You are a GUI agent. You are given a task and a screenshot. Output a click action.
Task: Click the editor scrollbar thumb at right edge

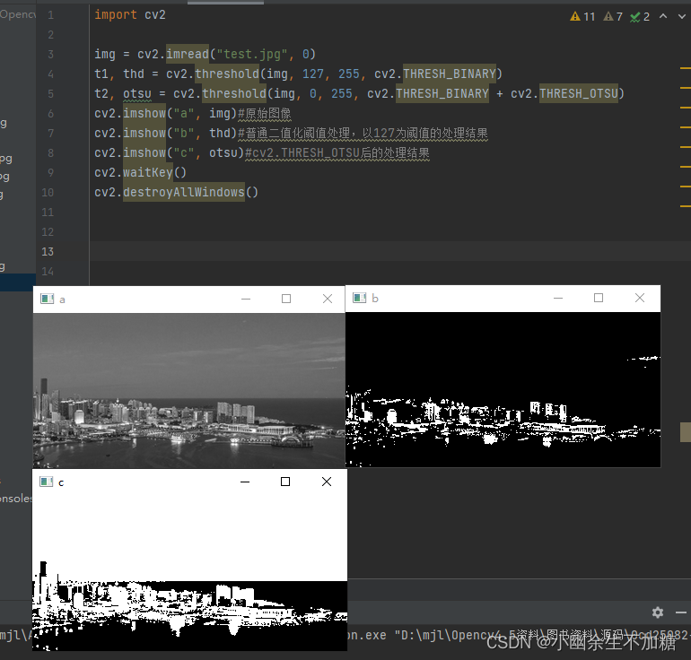click(686, 432)
